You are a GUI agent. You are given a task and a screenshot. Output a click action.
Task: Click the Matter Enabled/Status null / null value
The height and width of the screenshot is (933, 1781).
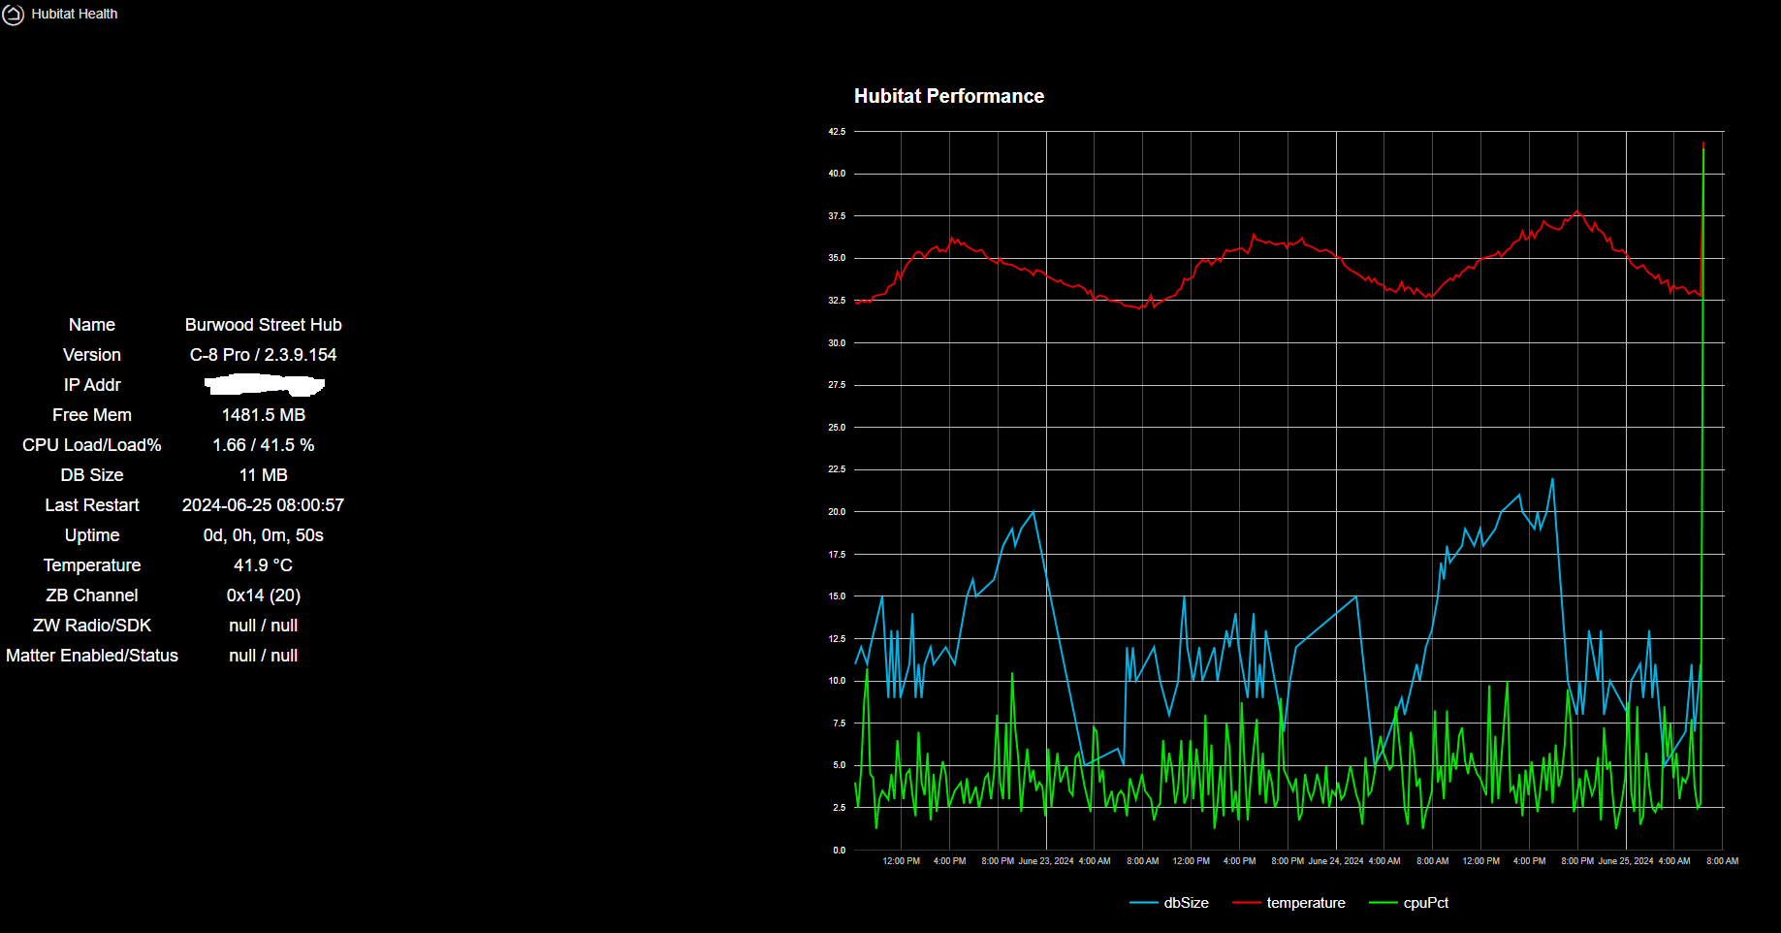pyautogui.click(x=264, y=656)
